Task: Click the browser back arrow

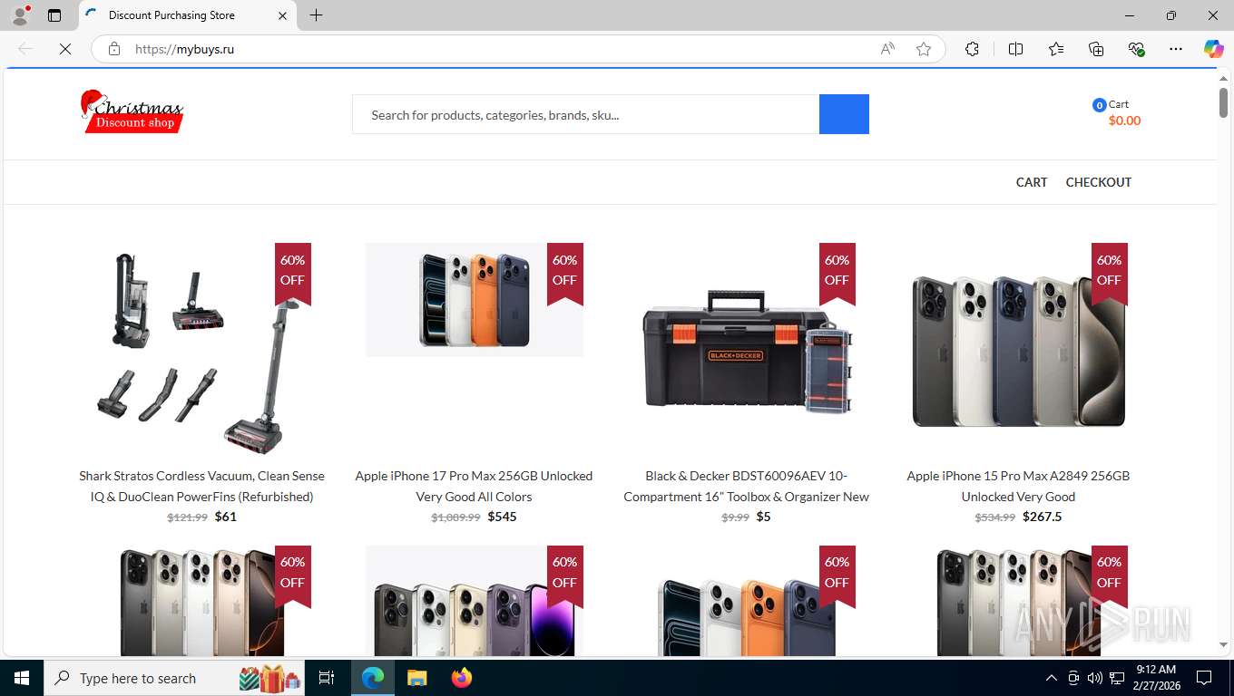Action: [25, 49]
